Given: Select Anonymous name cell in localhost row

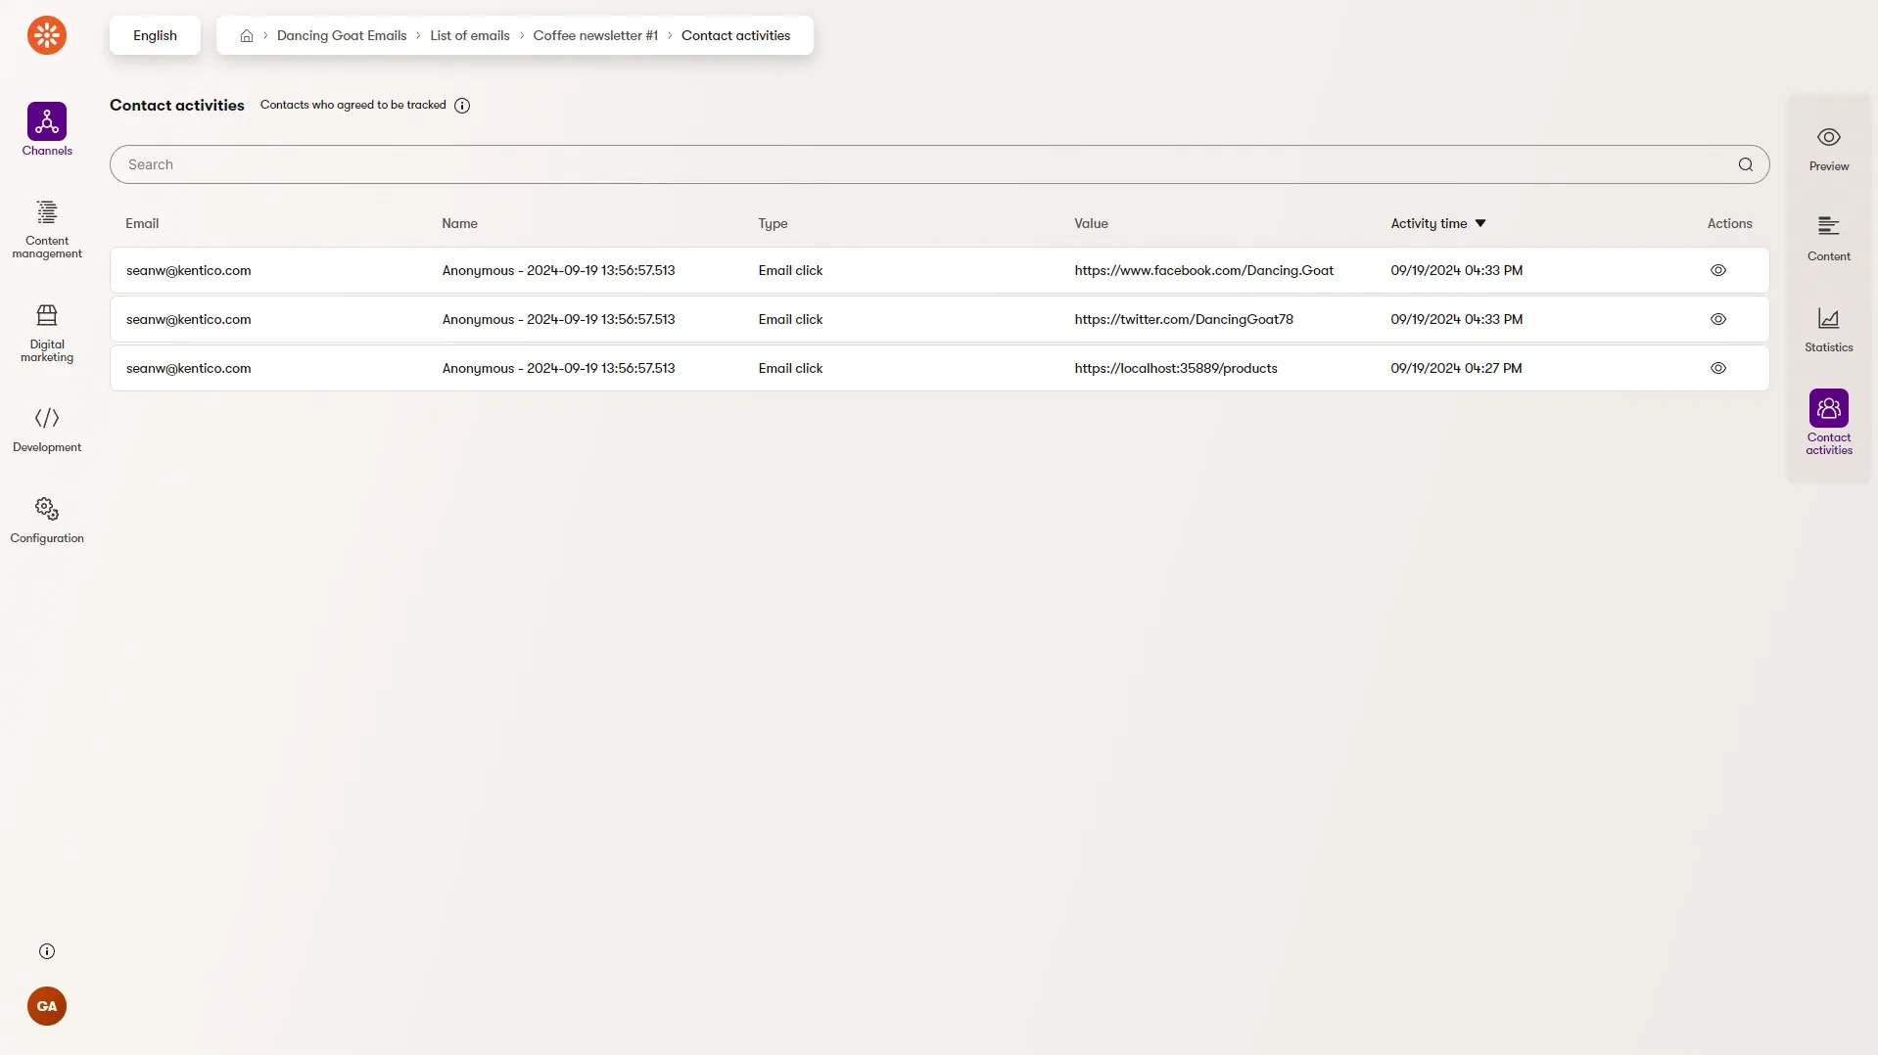Looking at the screenshot, I should pyautogui.click(x=558, y=368).
